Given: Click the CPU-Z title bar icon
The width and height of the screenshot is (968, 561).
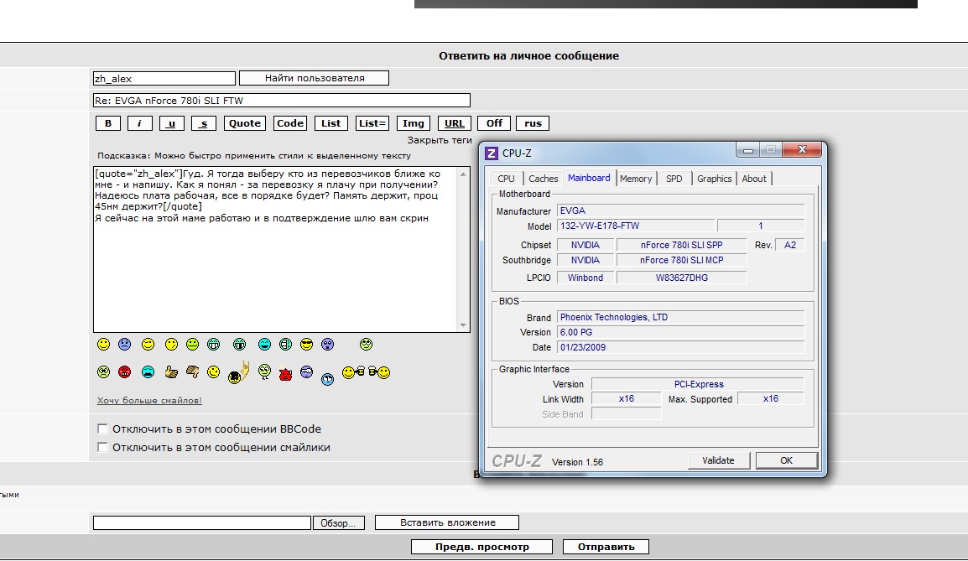Looking at the screenshot, I should click(x=492, y=153).
